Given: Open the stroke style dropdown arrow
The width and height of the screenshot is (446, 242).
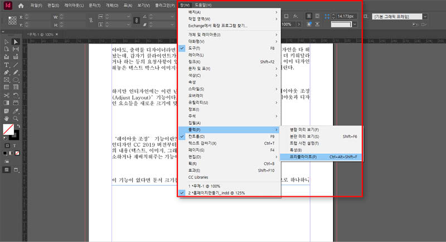Looking at the screenshot, I should [355, 25].
